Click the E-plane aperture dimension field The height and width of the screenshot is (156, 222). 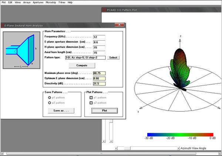tap(99, 42)
